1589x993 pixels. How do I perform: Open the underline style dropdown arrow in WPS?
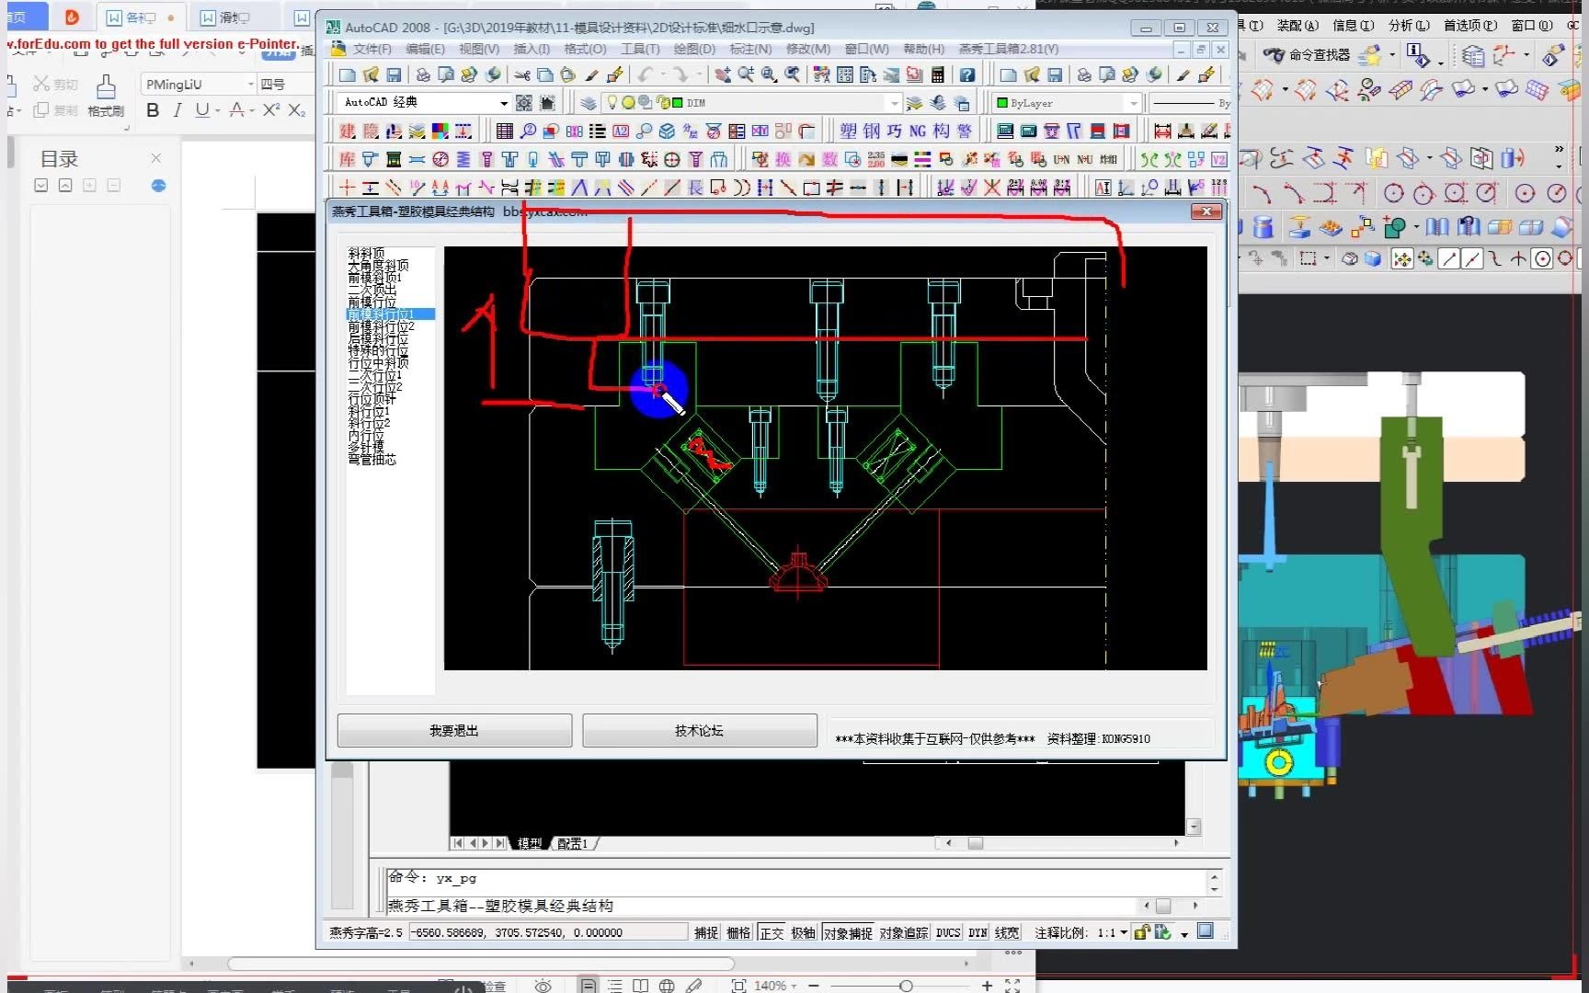pos(217,110)
